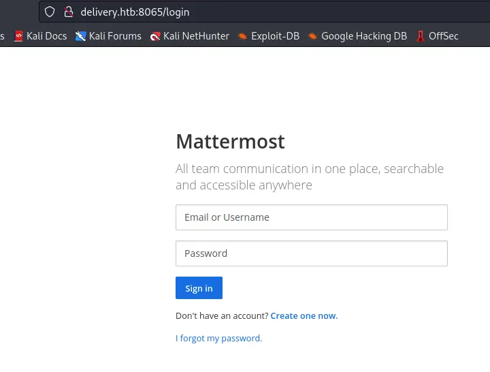Click the Google Hacking DB bookmark favicon

pyautogui.click(x=312, y=36)
